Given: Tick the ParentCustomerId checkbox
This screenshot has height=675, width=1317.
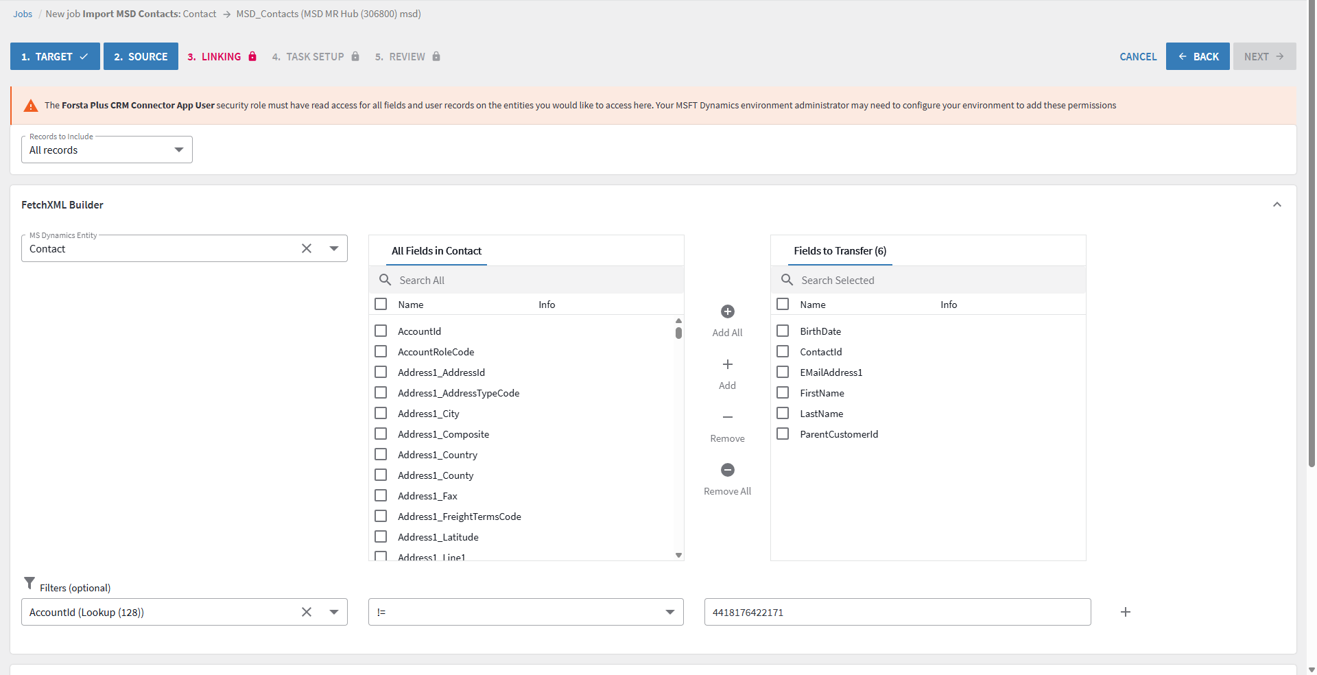Looking at the screenshot, I should 783,434.
